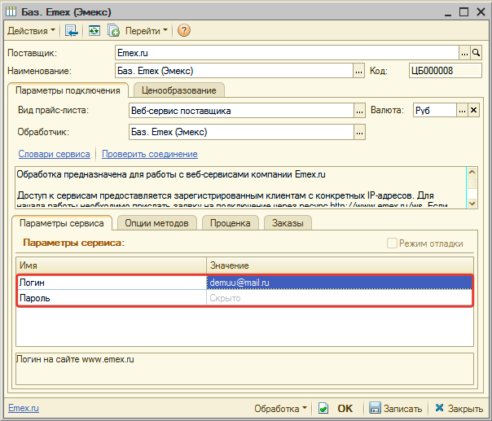Switch to the Проценка tab
Image resolution: width=492 pixels, height=421 pixels.
pos(231,223)
